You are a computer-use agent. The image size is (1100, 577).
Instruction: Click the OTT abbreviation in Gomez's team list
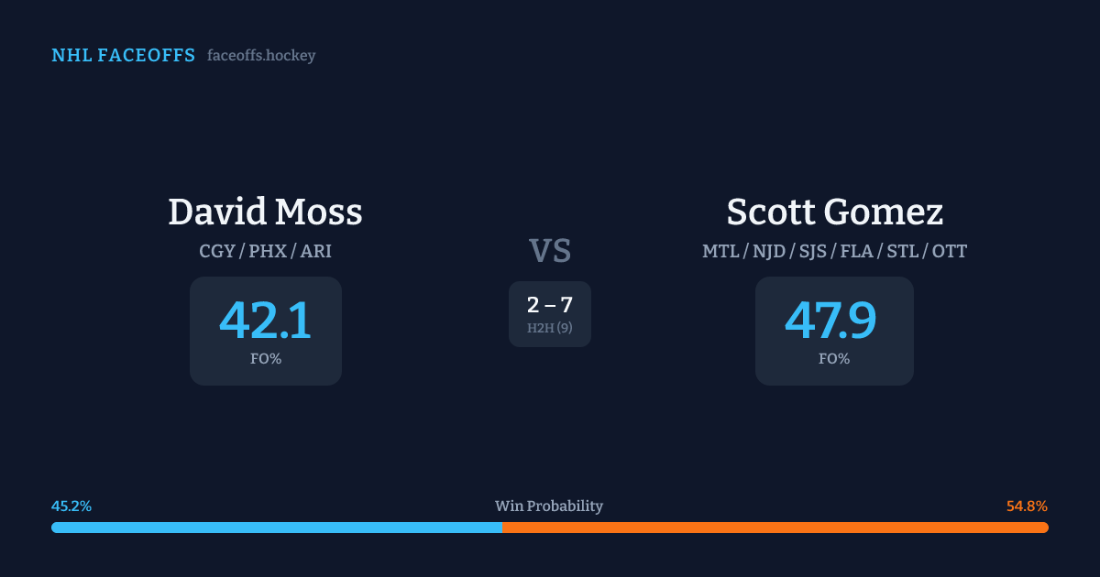point(949,251)
